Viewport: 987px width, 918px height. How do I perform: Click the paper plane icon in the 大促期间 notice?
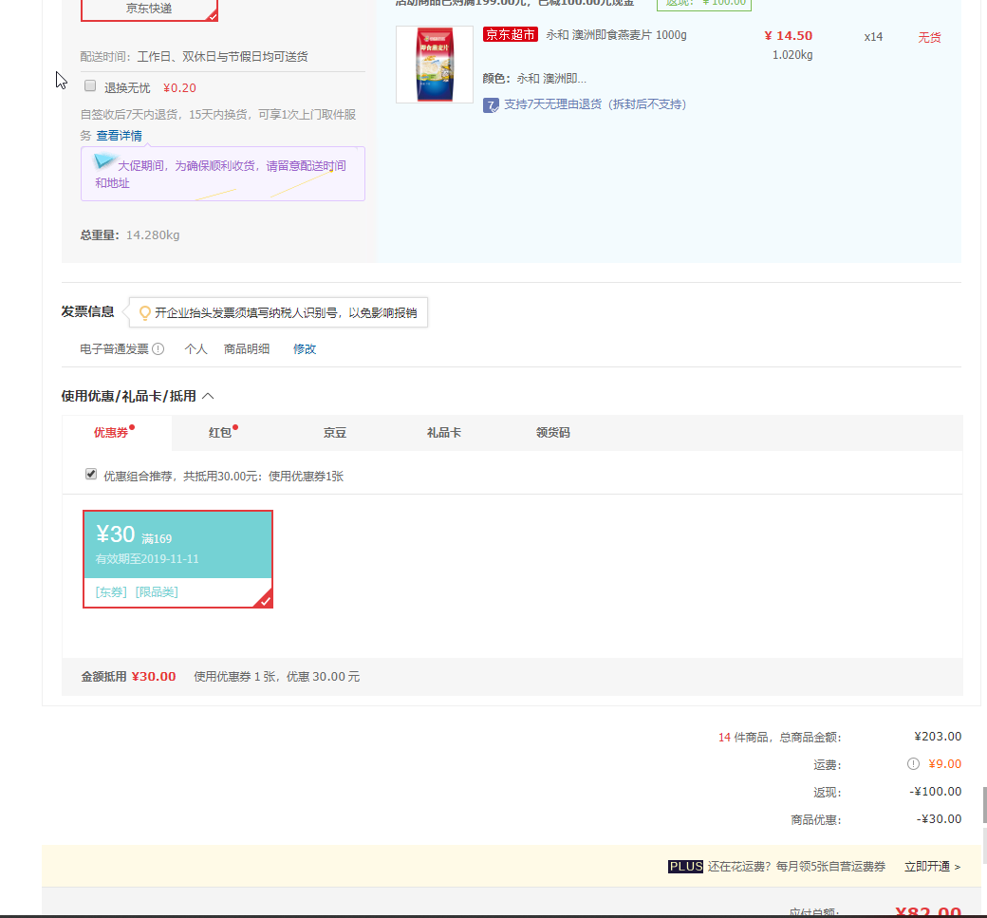pyautogui.click(x=104, y=161)
